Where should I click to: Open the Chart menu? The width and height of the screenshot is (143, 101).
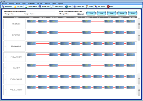[x=54, y=3]
